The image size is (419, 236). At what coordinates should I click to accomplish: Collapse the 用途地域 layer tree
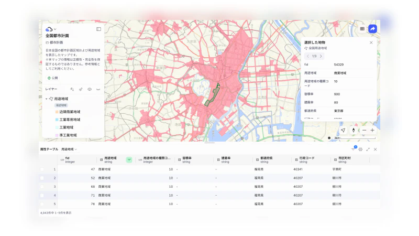(x=46, y=99)
